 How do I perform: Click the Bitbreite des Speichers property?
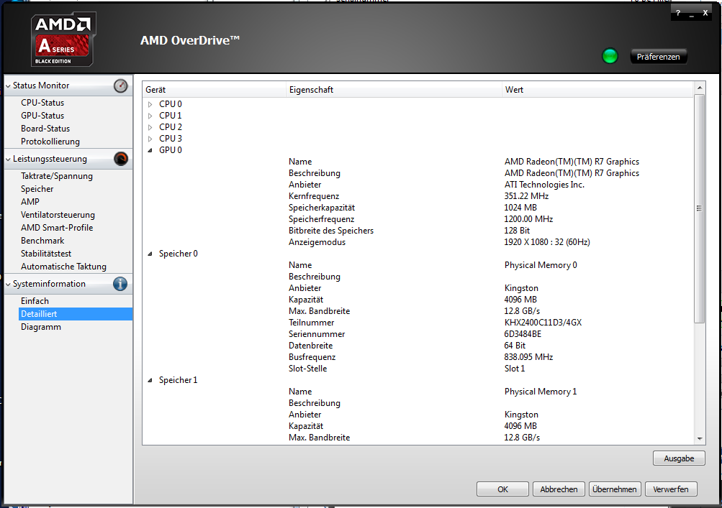click(331, 231)
